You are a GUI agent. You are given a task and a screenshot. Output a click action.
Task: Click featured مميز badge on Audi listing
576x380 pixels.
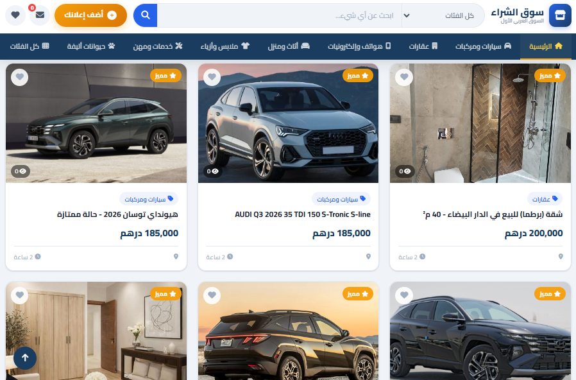358,76
